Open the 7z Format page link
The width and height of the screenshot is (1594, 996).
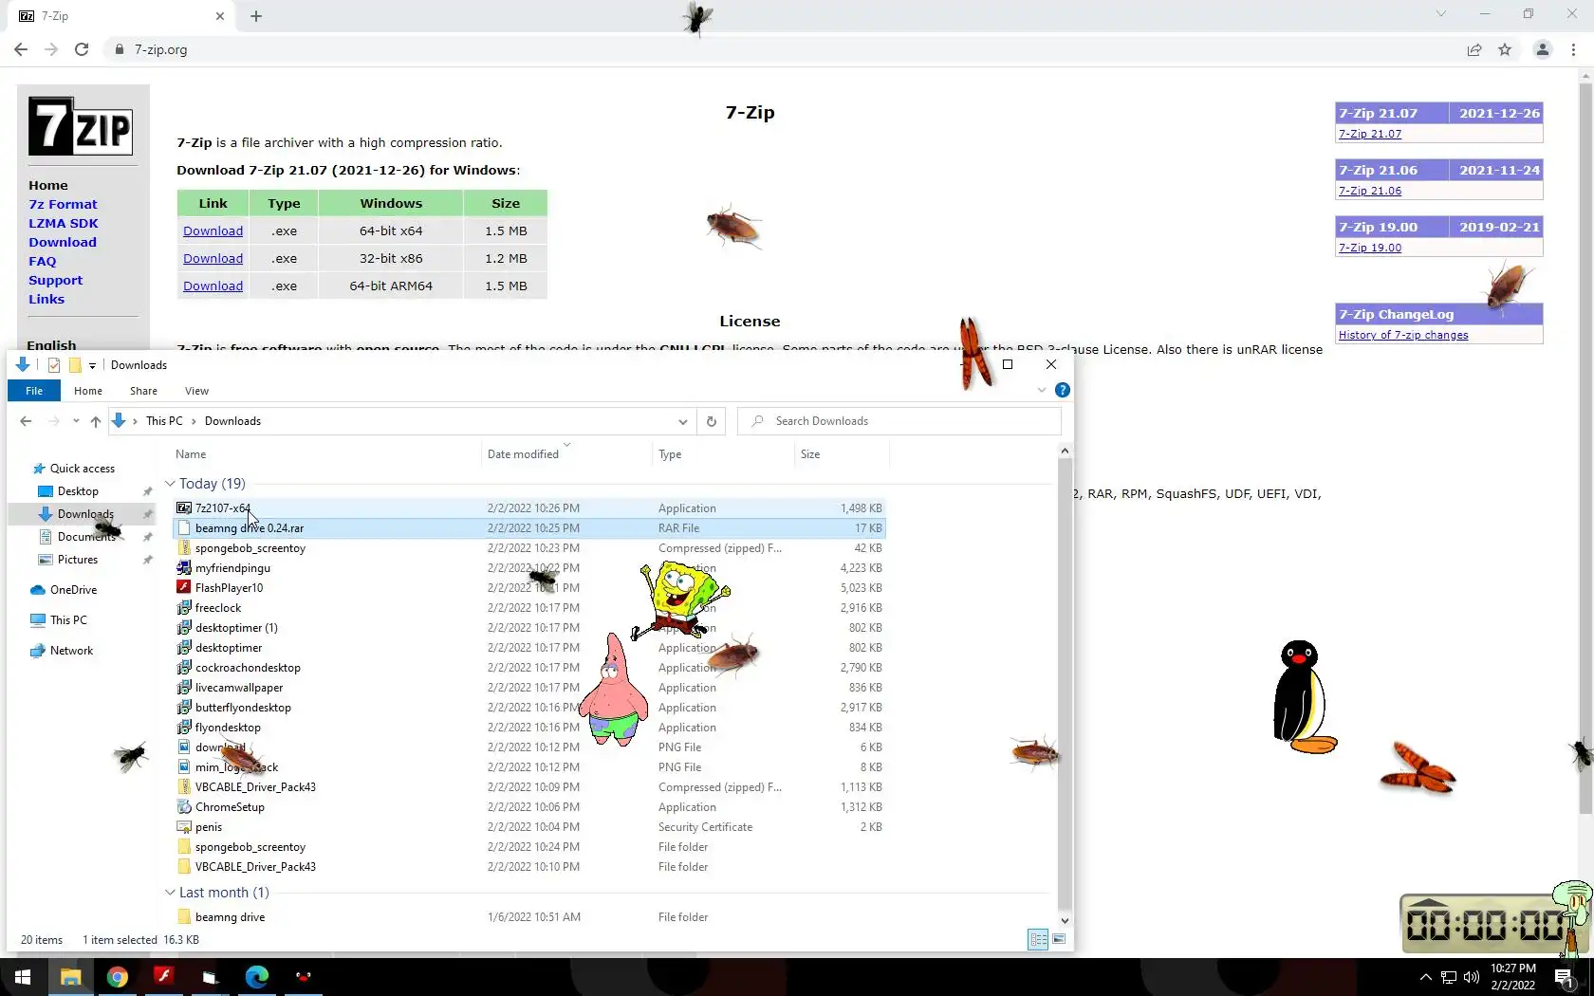[x=63, y=205]
